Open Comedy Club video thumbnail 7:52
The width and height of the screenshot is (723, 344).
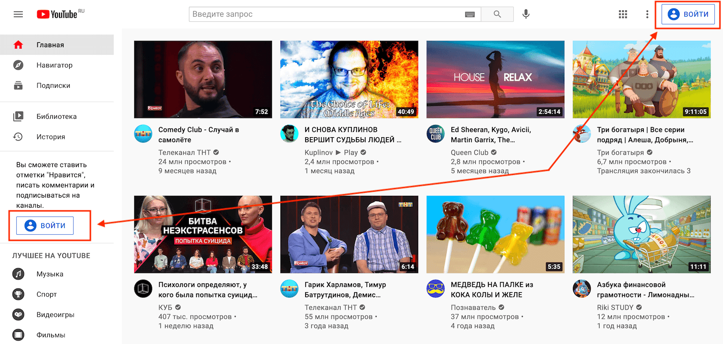(x=203, y=79)
